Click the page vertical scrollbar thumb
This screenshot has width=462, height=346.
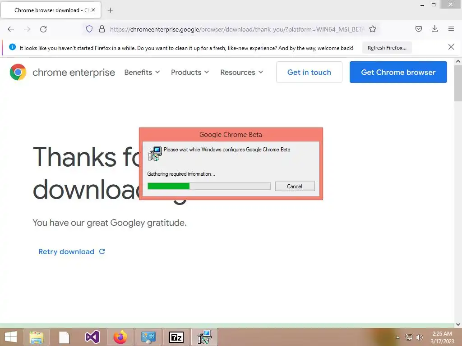point(458,83)
